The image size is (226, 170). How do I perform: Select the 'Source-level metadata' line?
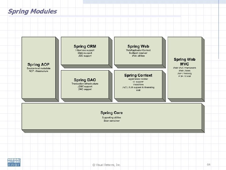(39, 68)
